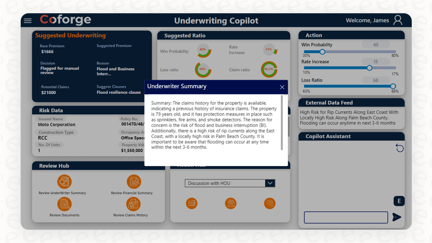The image size is (432, 243).
Task: Send an email via the Action Hub
Action: click(x=230, y=203)
